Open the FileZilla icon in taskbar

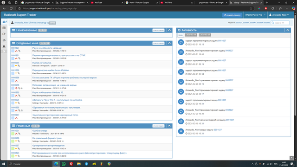click(71, 164)
